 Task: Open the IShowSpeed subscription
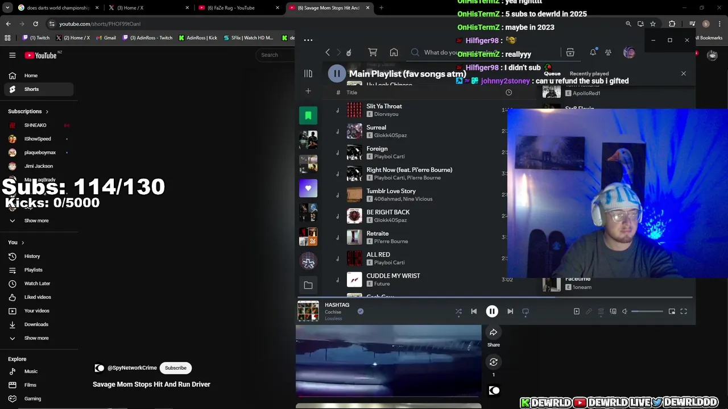click(38, 139)
